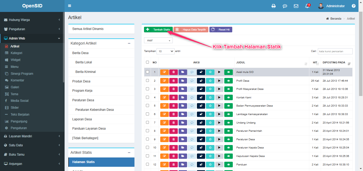Open the help question mark icon
This screenshot has width=363, height=171.
[x=353, y=6]
